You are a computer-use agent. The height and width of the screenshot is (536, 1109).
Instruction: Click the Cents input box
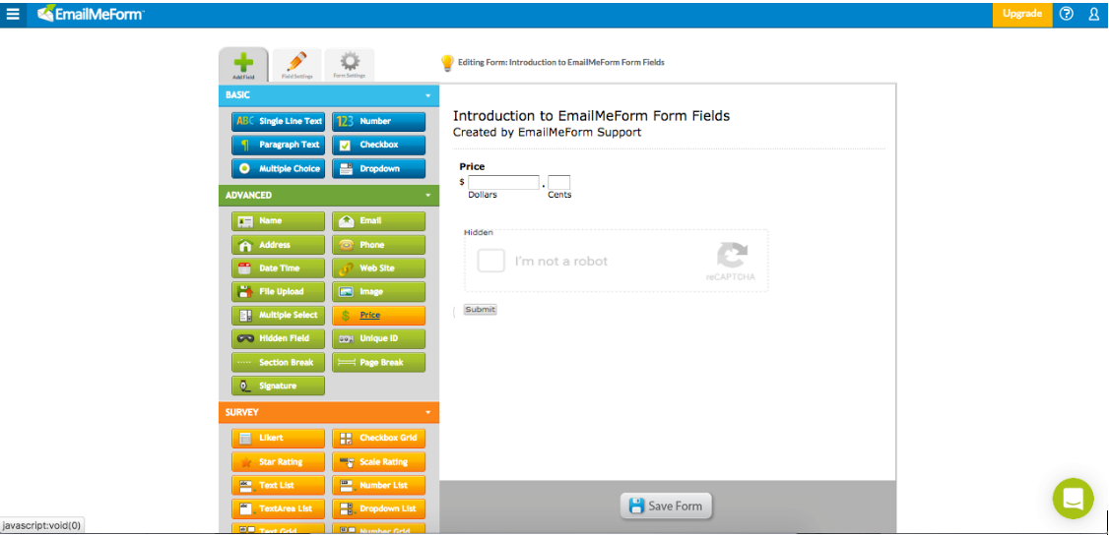tap(558, 182)
